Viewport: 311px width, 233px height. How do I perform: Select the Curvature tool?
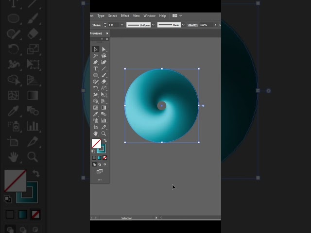pyautogui.click(x=104, y=62)
